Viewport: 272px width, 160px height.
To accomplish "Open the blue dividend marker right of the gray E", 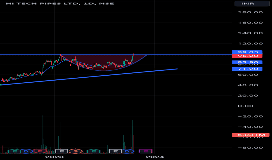I will coord(127,151).
